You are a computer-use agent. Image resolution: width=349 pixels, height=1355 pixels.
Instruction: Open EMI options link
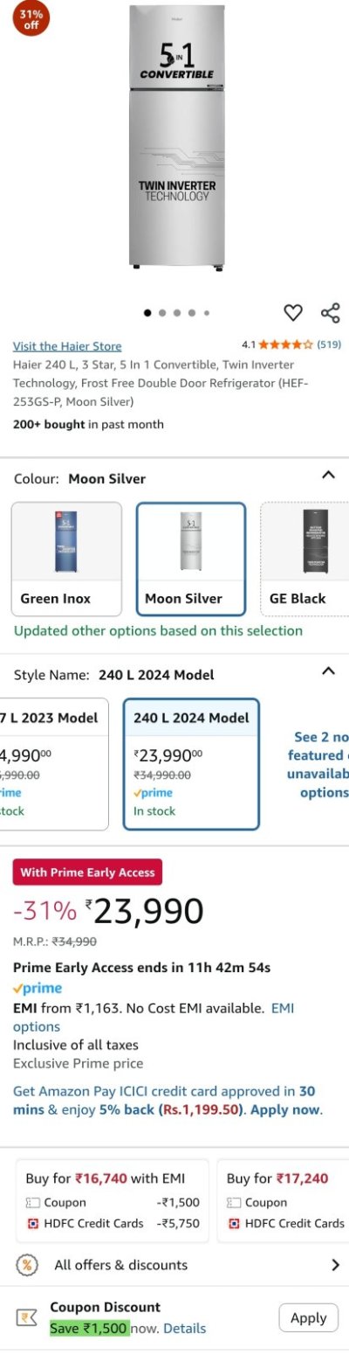coord(154,1018)
